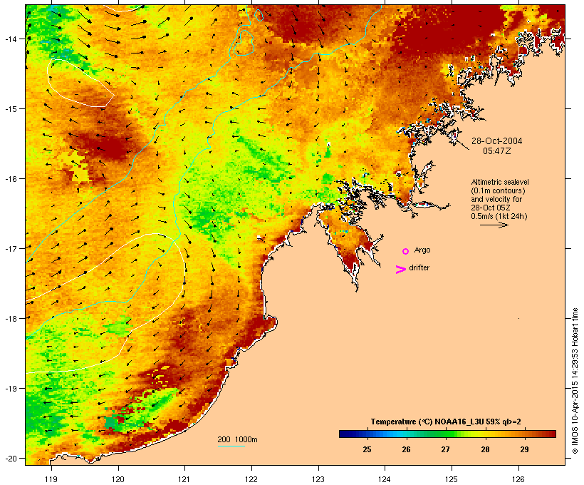Click the longitude label 123

point(318,479)
